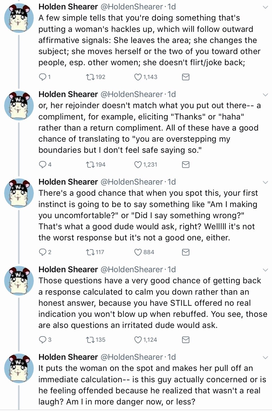Like the tweet with 884 likes
This screenshot has width=272, height=411.
138,252
